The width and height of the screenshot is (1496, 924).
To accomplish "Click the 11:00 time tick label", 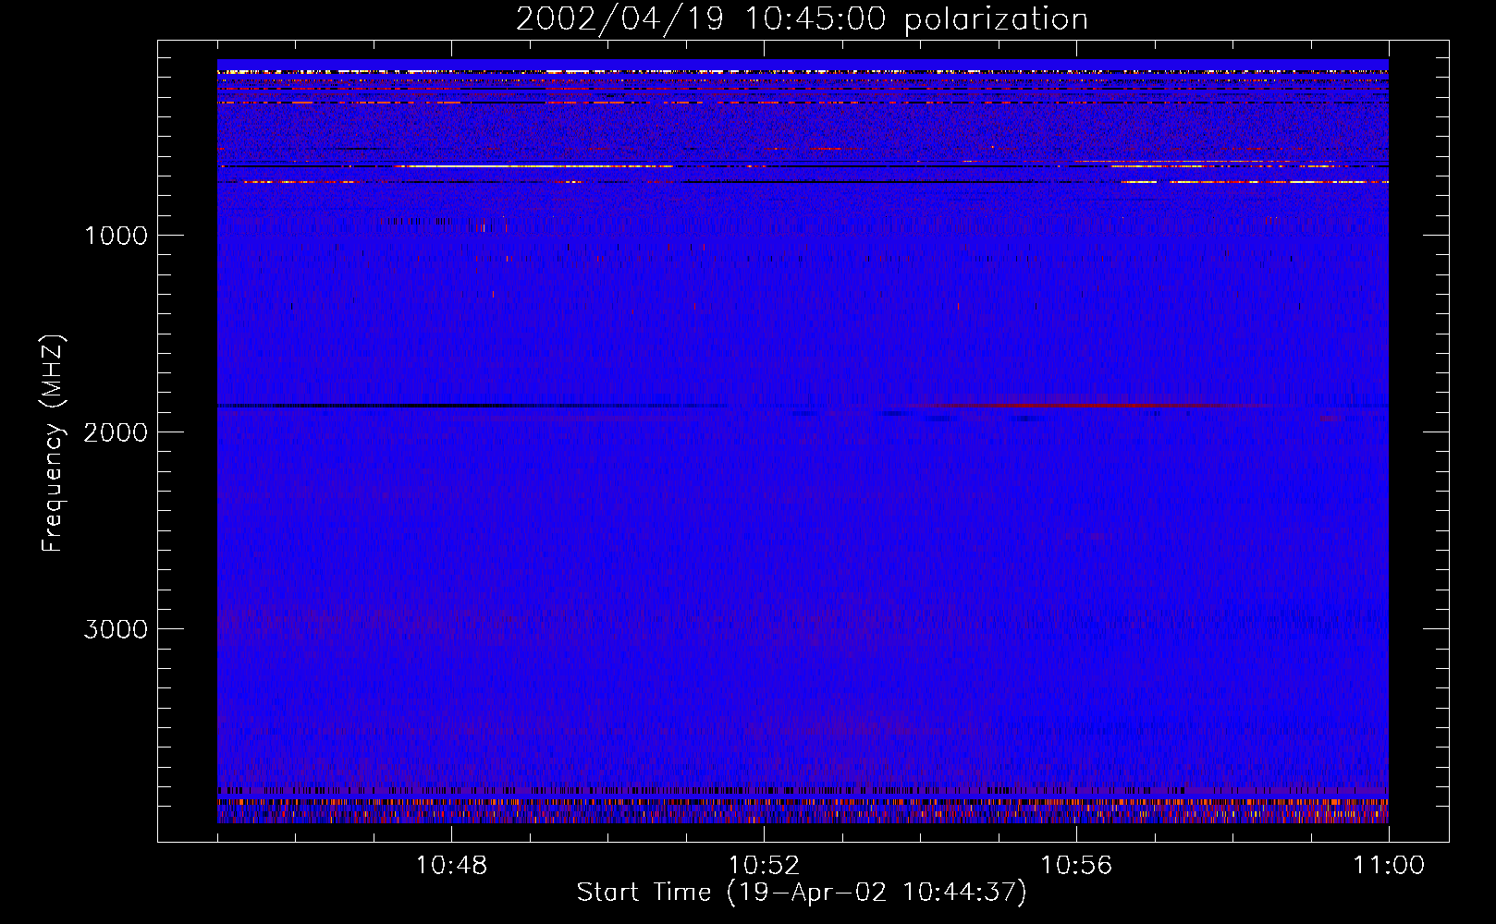I will click(1389, 866).
